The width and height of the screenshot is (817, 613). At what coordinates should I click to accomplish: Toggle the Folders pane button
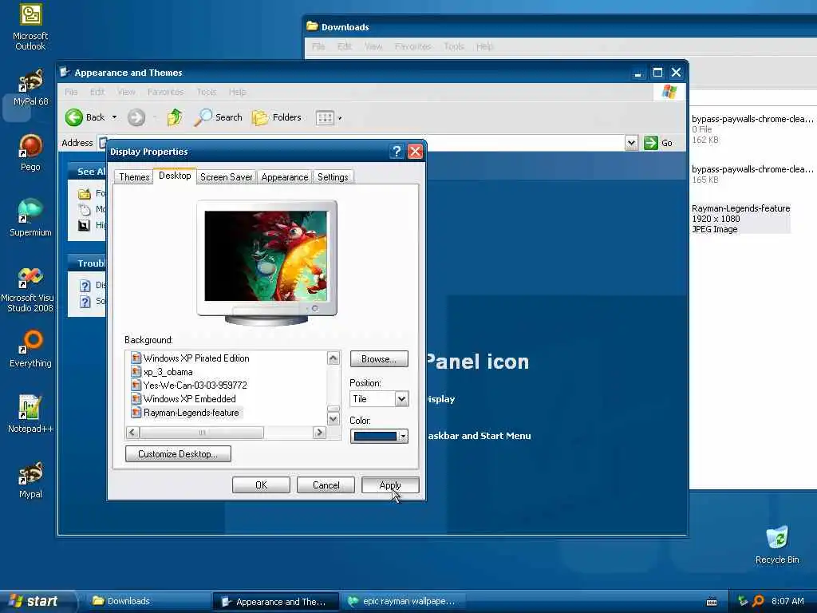(x=277, y=117)
